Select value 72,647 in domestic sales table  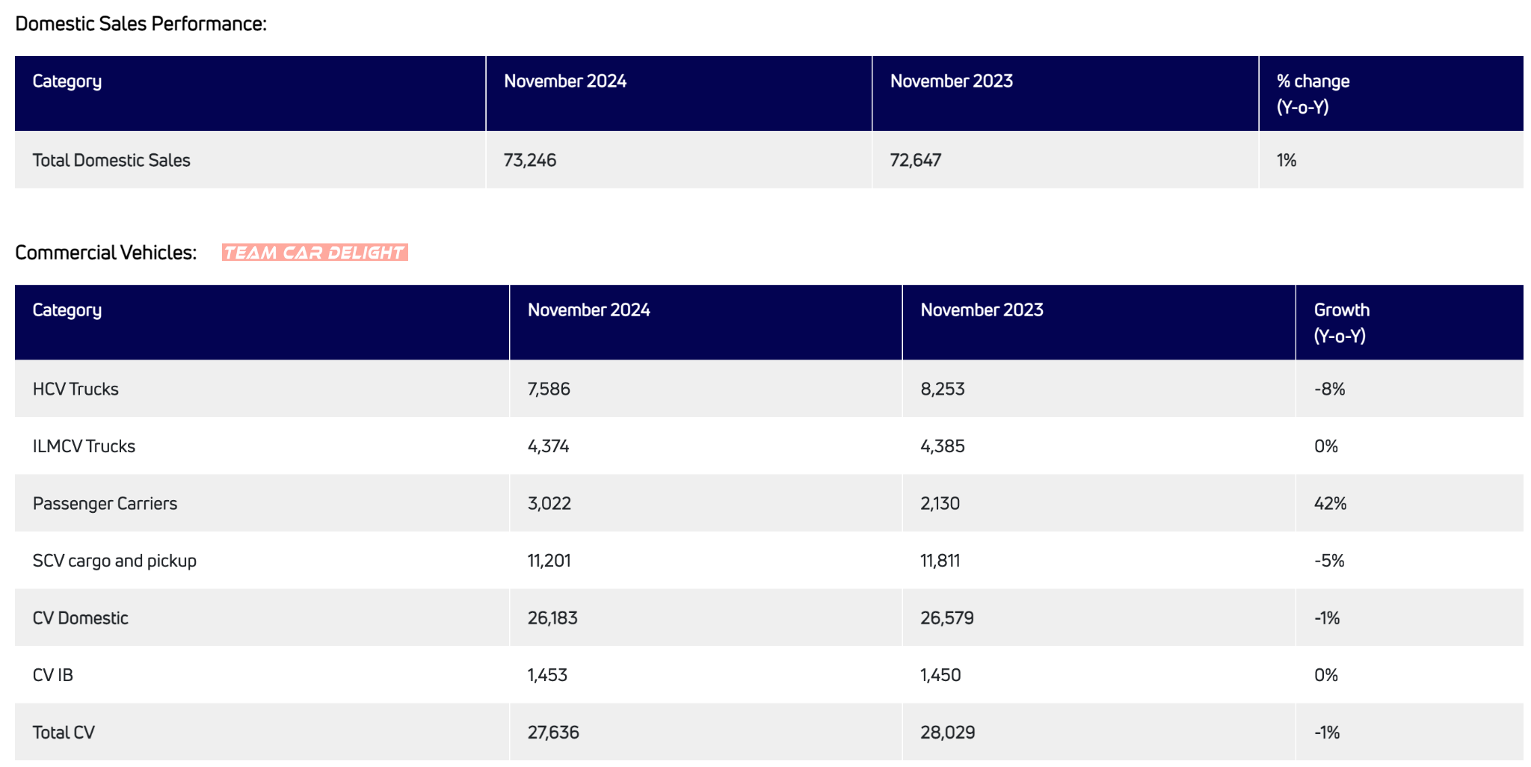pyautogui.click(x=916, y=160)
